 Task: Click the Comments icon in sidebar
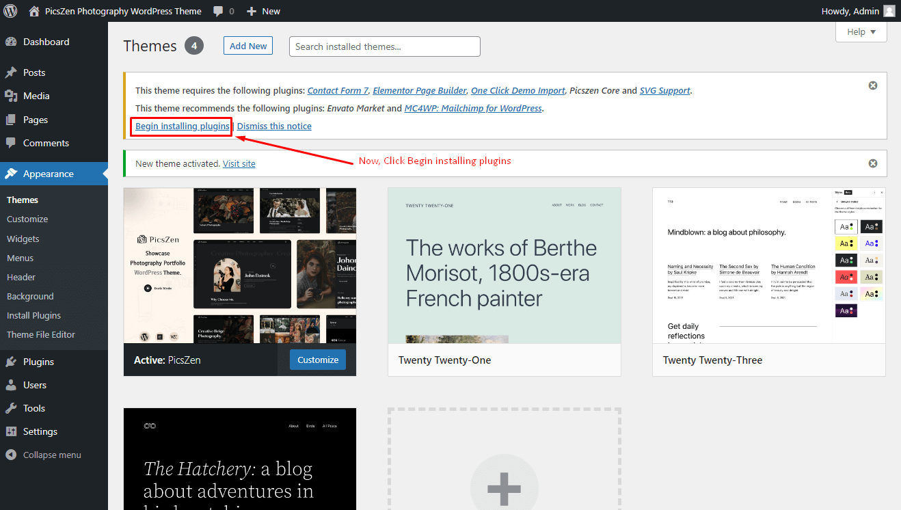coord(11,143)
